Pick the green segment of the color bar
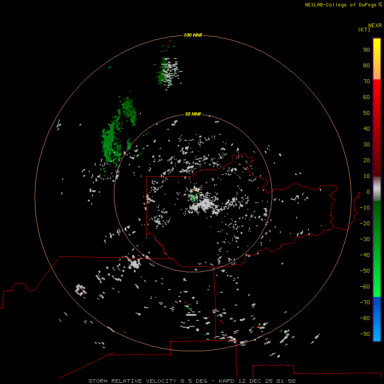 point(377,249)
